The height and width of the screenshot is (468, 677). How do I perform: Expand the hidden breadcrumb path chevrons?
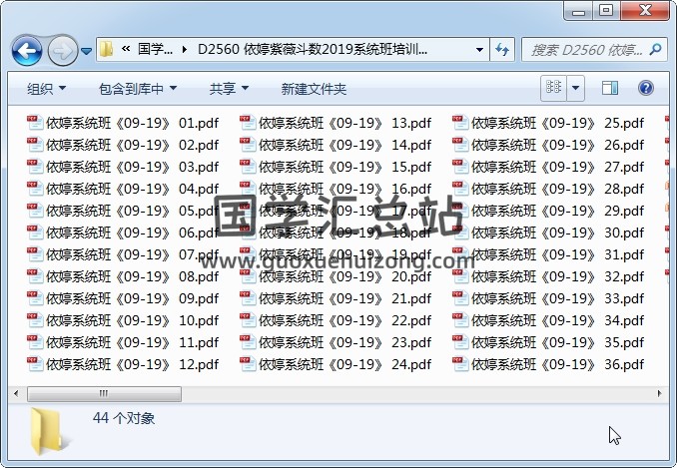tap(126, 49)
